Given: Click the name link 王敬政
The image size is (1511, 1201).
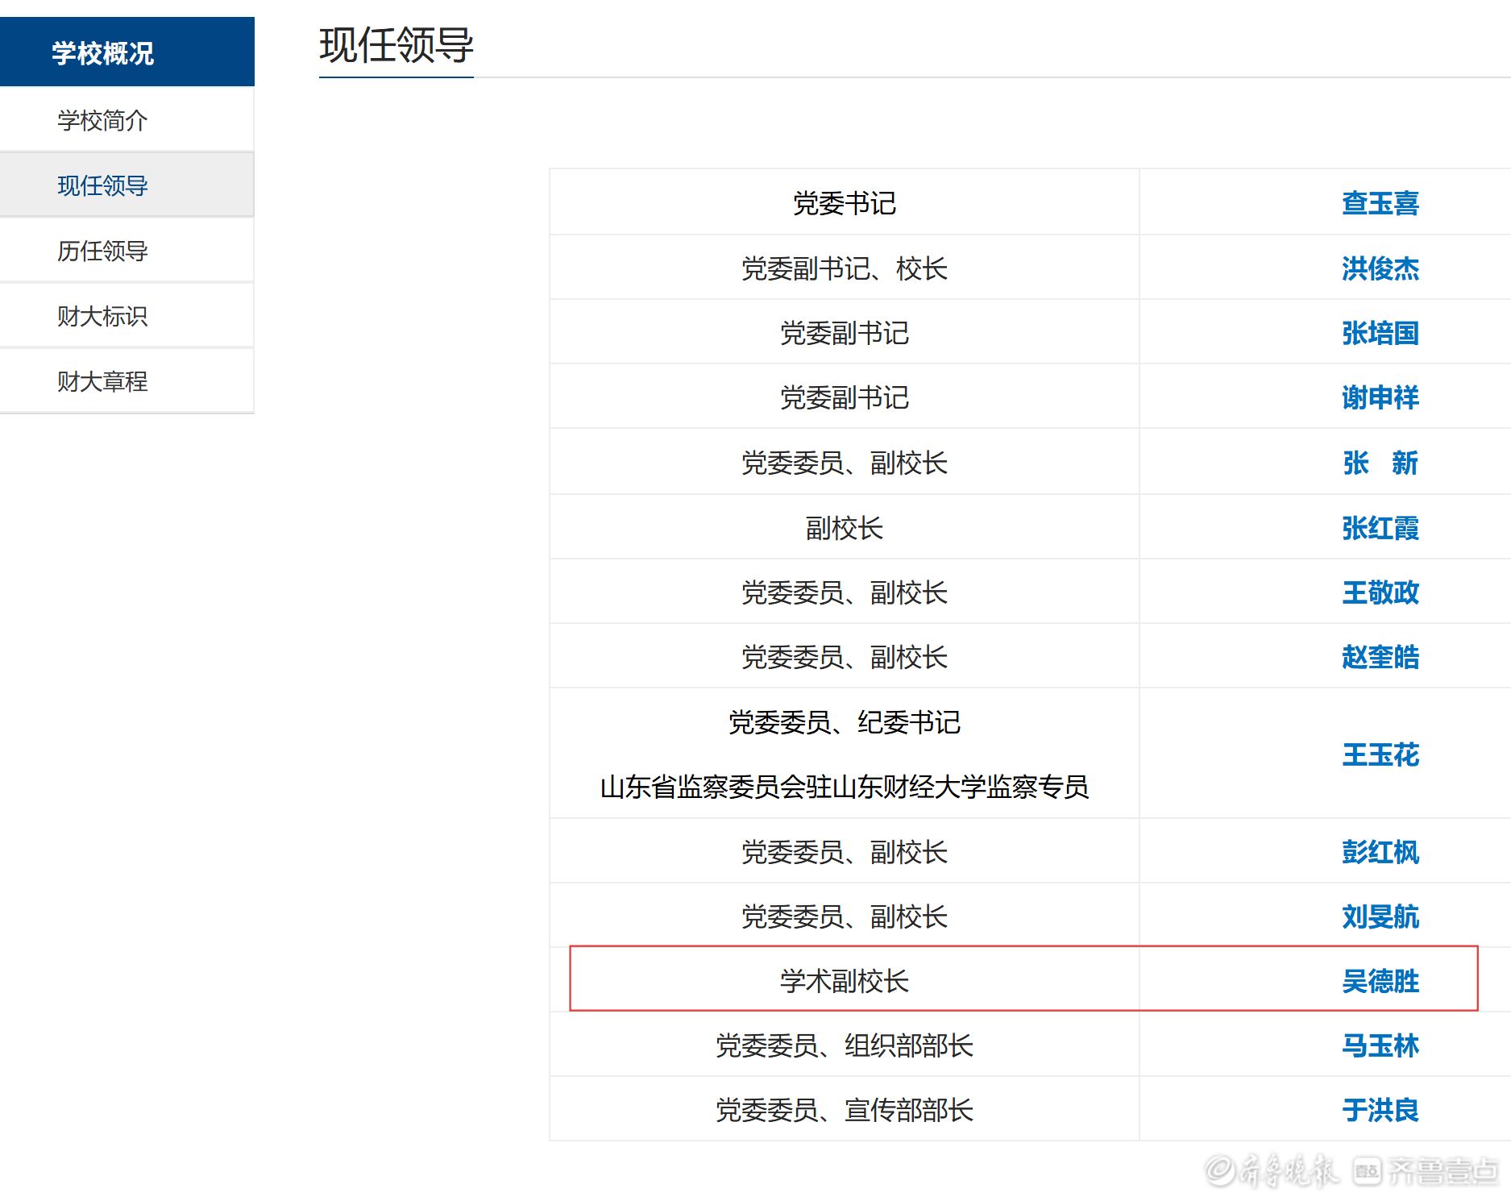Looking at the screenshot, I should tap(1380, 592).
